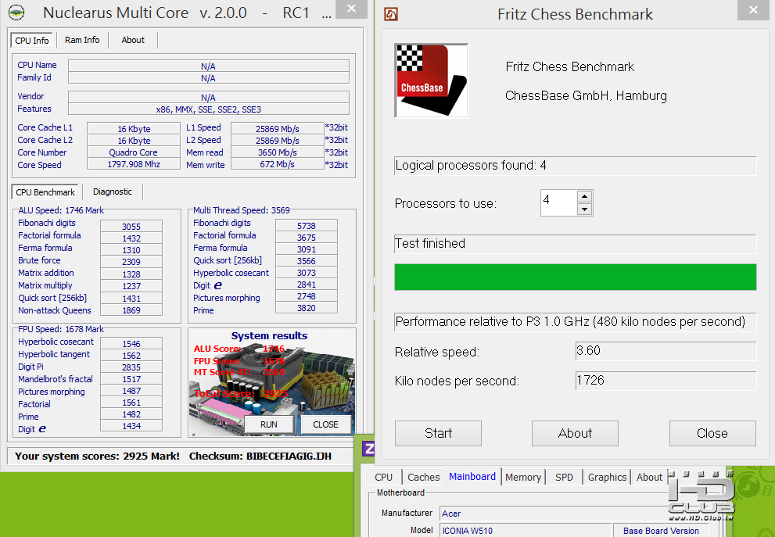Click the Core Speed value 1797.908 Mhz
Viewport: 775px width, 537px height.
[134, 164]
